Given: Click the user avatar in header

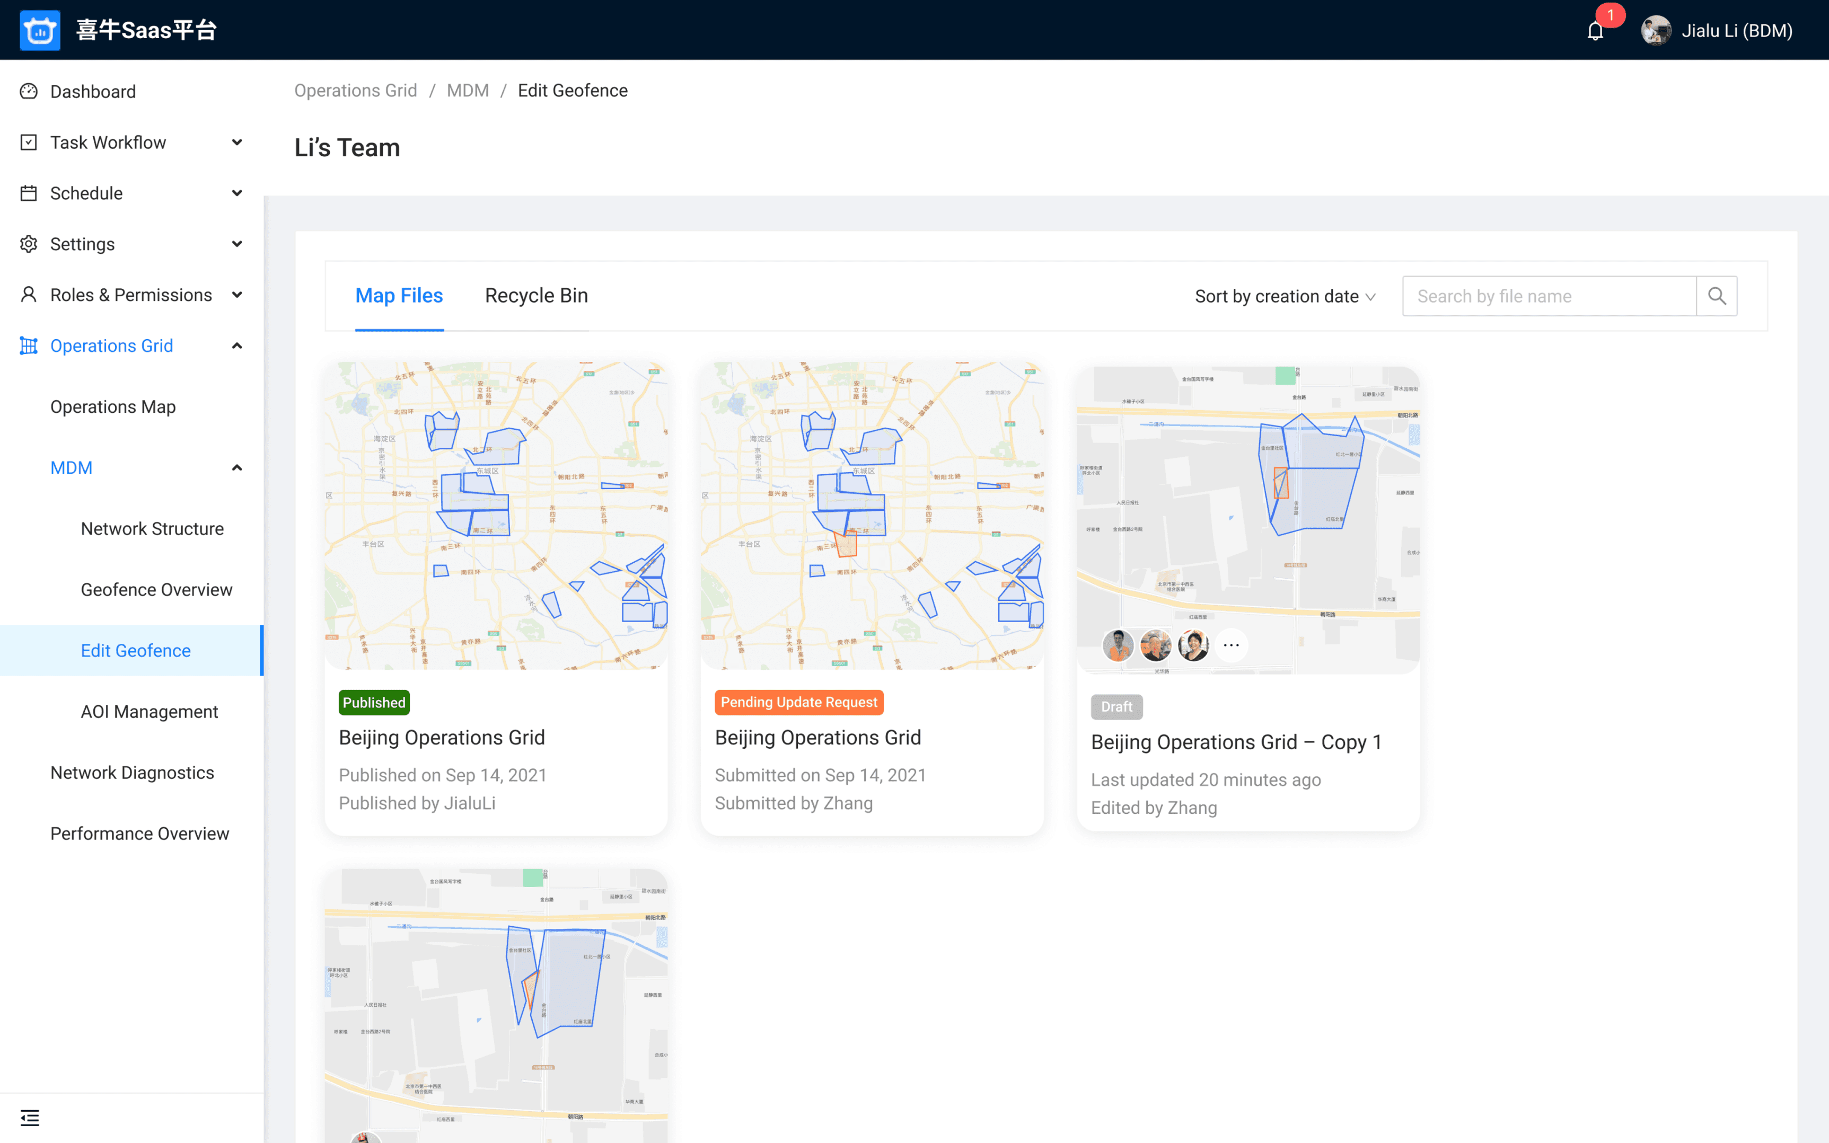Looking at the screenshot, I should point(1656,31).
